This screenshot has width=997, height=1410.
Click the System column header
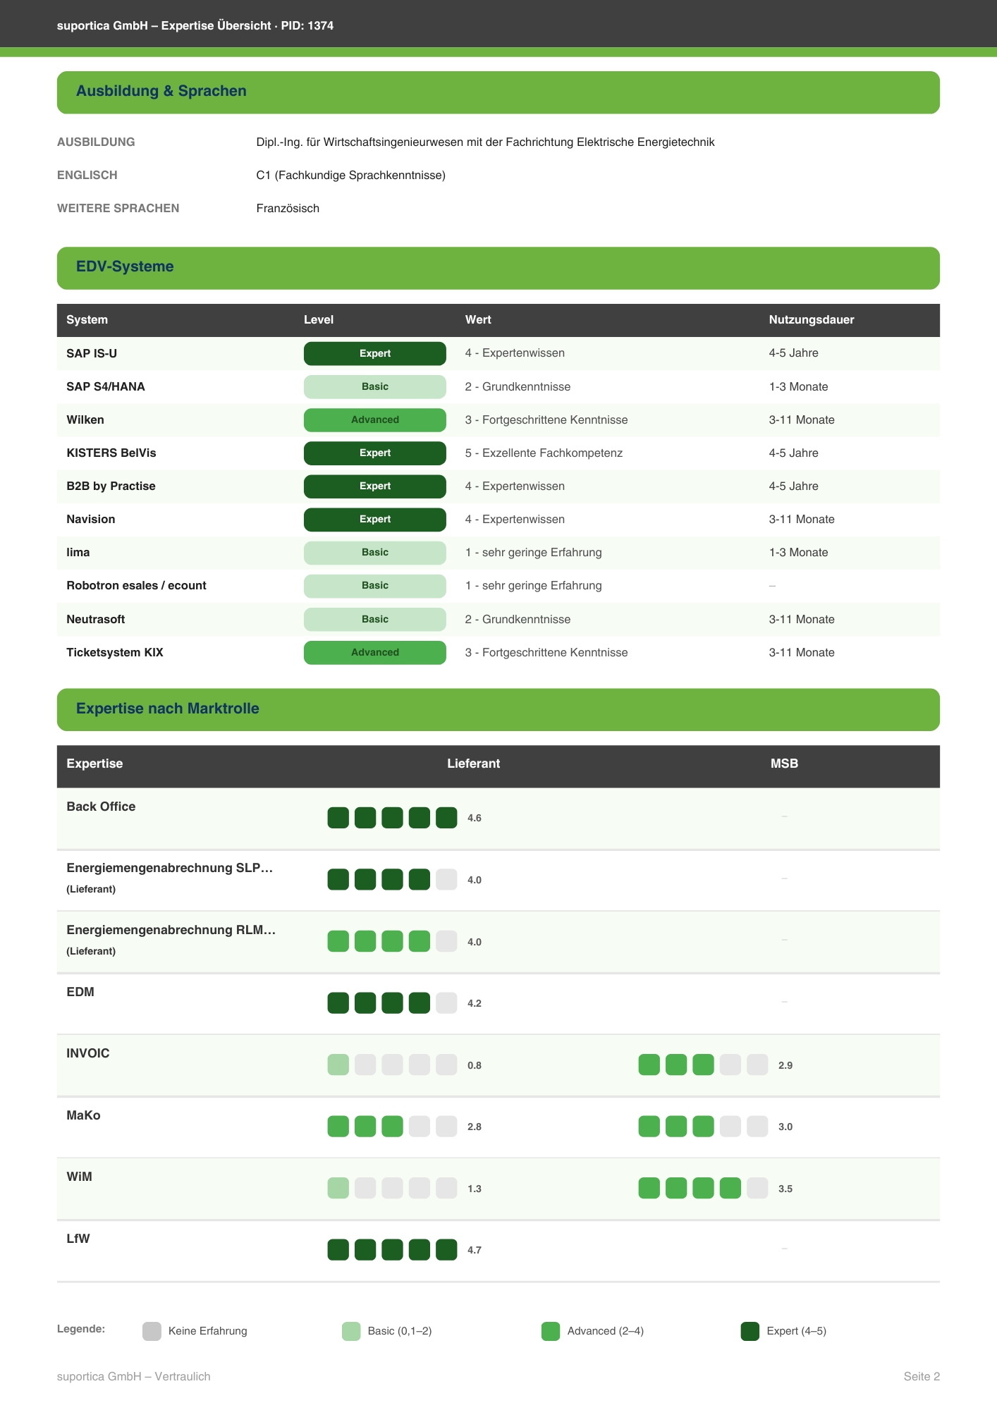[87, 319]
